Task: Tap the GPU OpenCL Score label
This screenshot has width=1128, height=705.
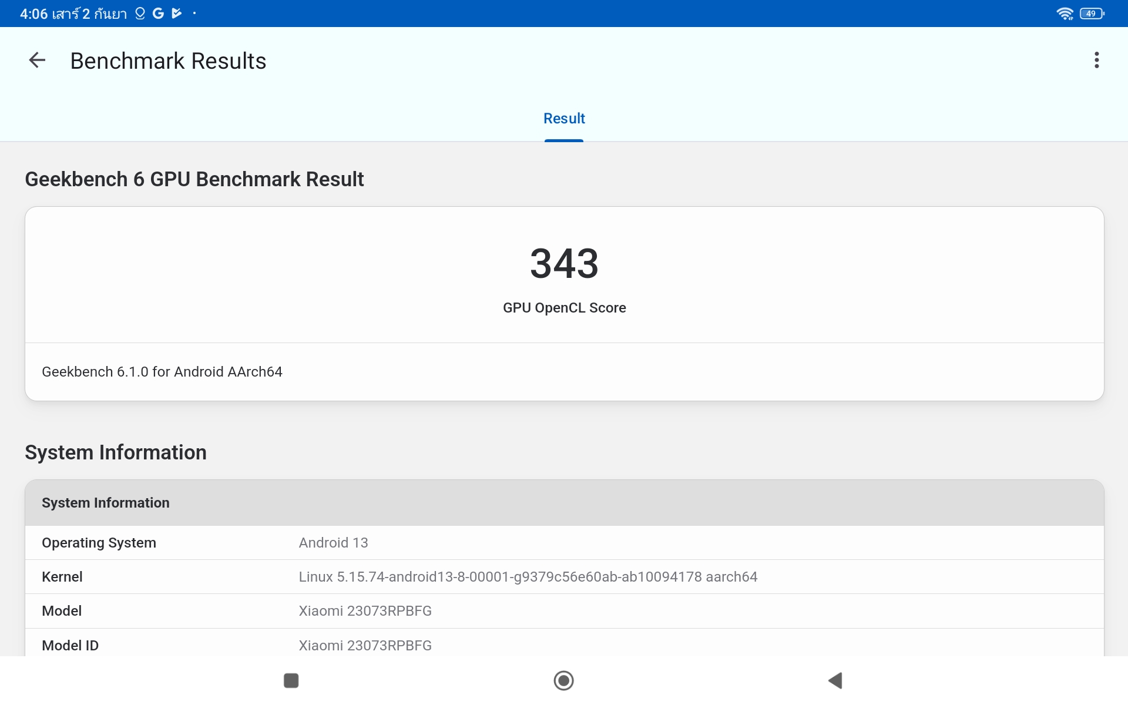Action: [564, 308]
